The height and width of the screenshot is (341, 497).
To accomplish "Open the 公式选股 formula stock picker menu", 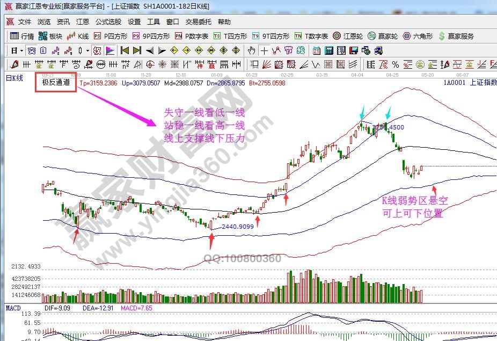I will (108, 22).
